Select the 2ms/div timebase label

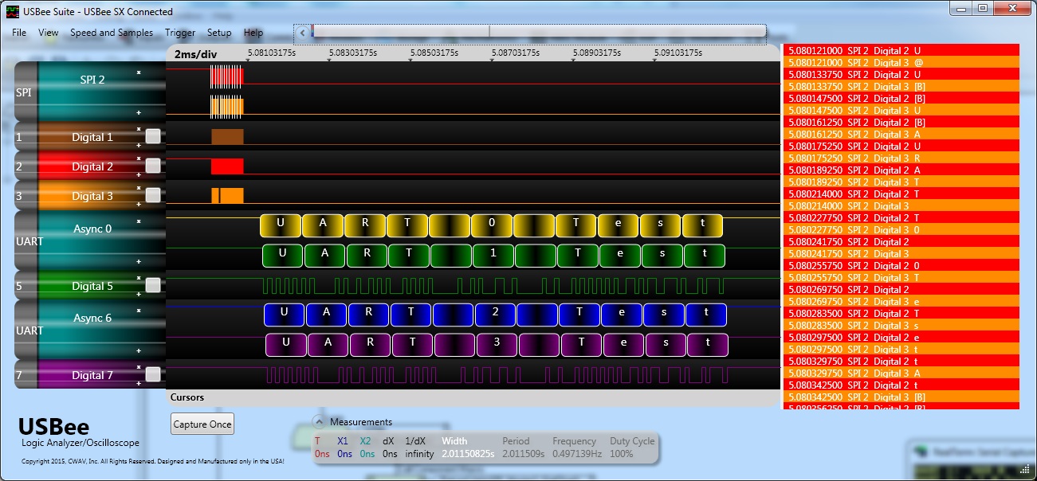196,54
